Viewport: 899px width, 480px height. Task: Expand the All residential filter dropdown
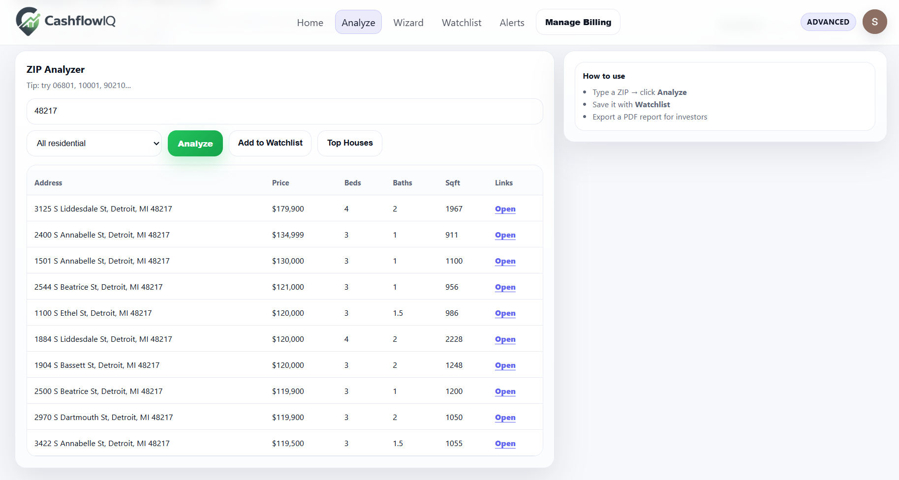pyautogui.click(x=94, y=143)
